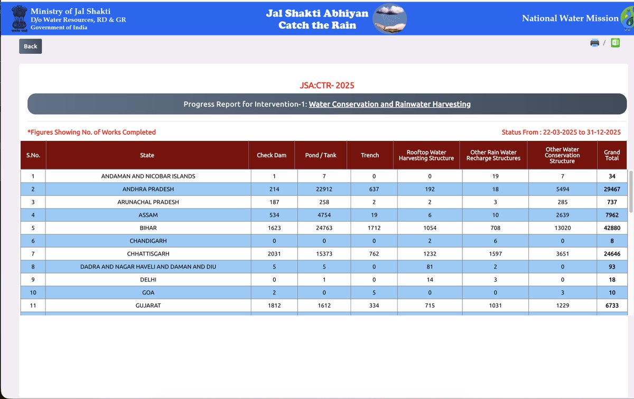Viewport: 634px width, 399px height.
Task: Select the GUJARAT state cell
Action: coord(148,306)
